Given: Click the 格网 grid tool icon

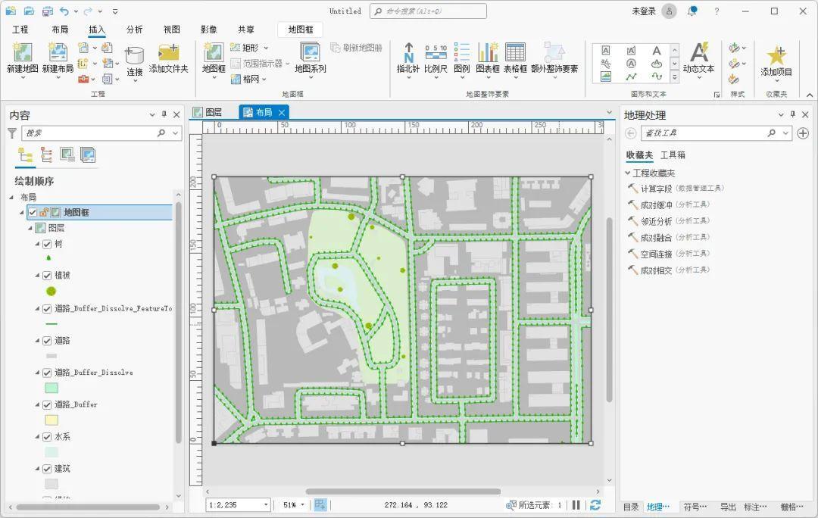Looking at the screenshot, I should (x=236, y=79).
